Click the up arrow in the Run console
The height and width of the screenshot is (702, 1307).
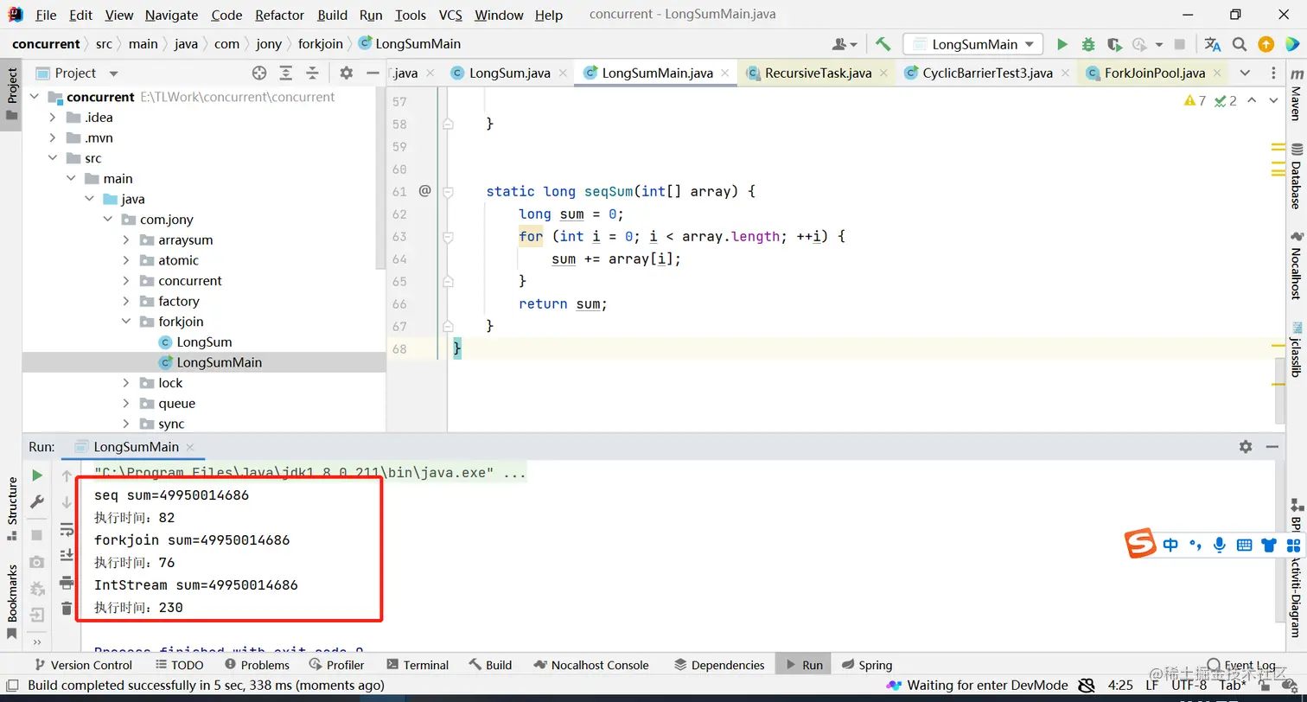(x=67, y=475)
